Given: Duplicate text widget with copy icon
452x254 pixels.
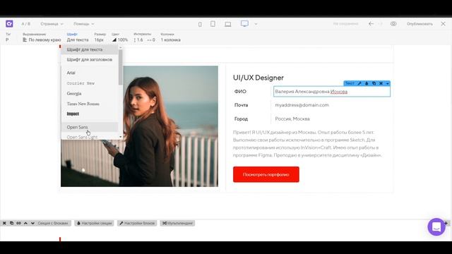Looking at the screenshot, I should tap(374, 83).
